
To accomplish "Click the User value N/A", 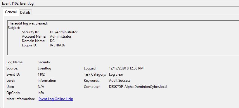I will (x=41, y=87).
